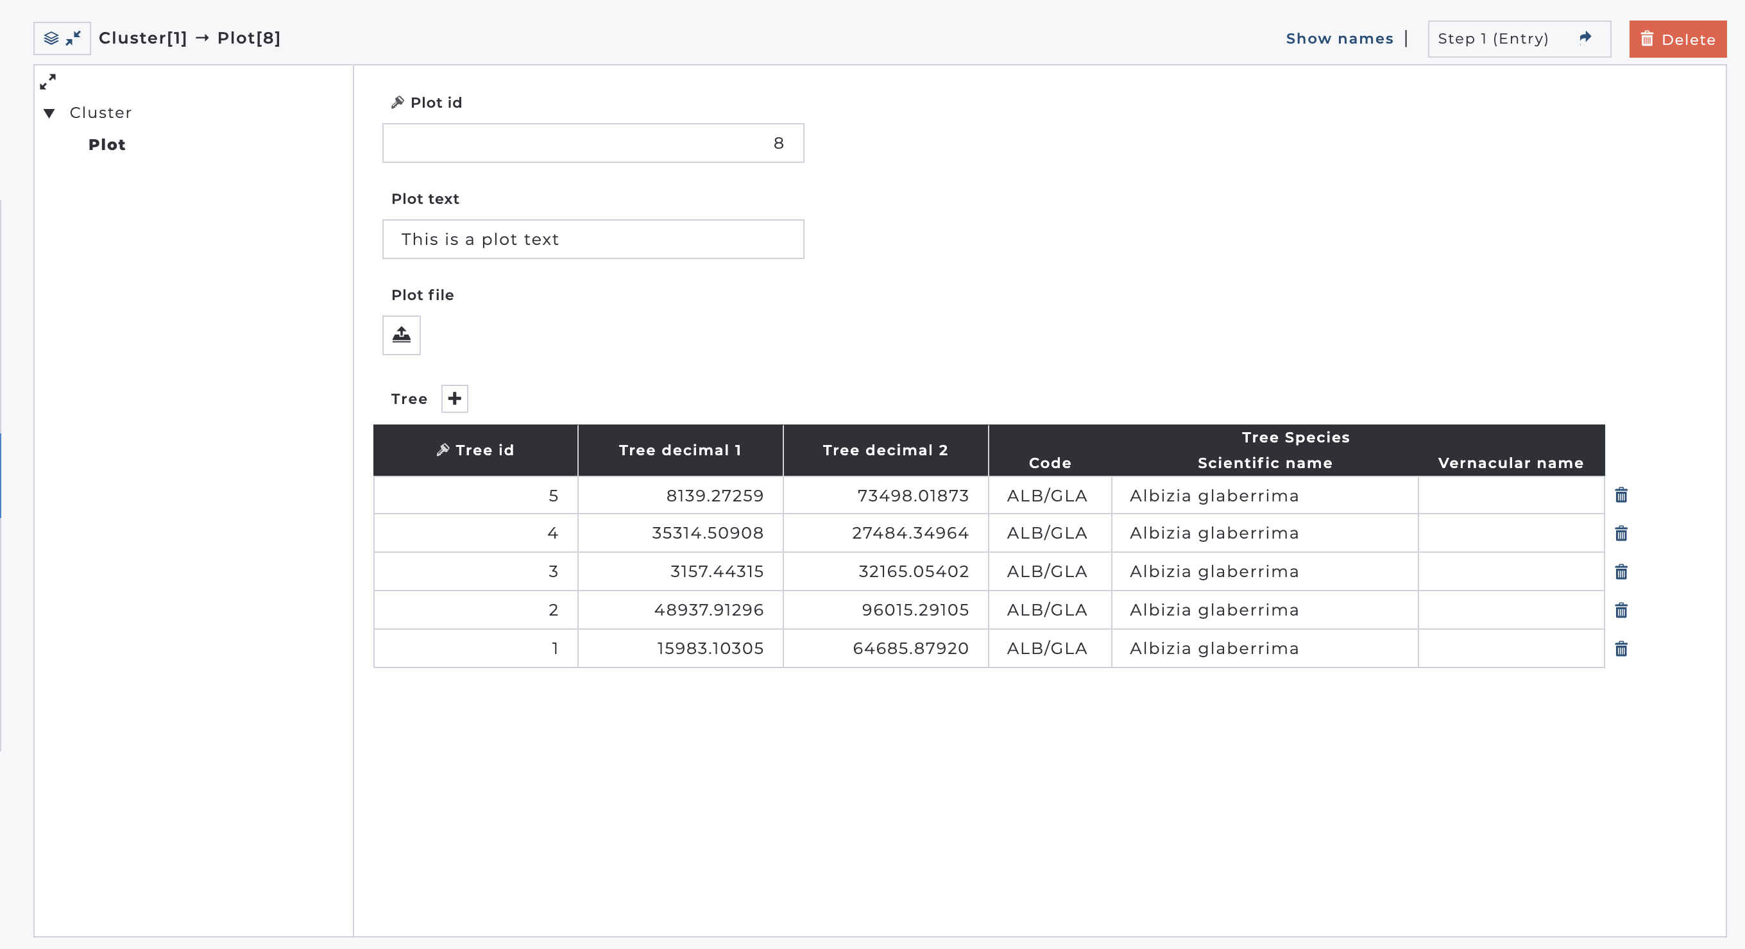Image resolution: width=1745 pixels, height=949 pixels.
Task: Expand the sidebar with the diagonal arrows icon
Action: click(x=48, y=82)
